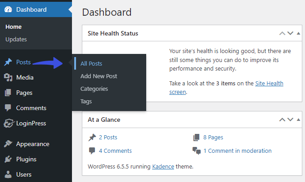Open the 8 Pages link

tap(213, 138)
